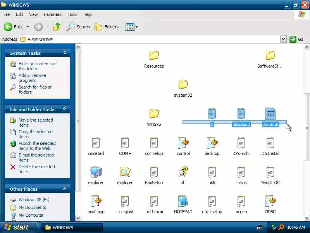Screen dimensions: 310x233
Task: Click the WINDOWS taskbar button
Action: coord(72,228)
